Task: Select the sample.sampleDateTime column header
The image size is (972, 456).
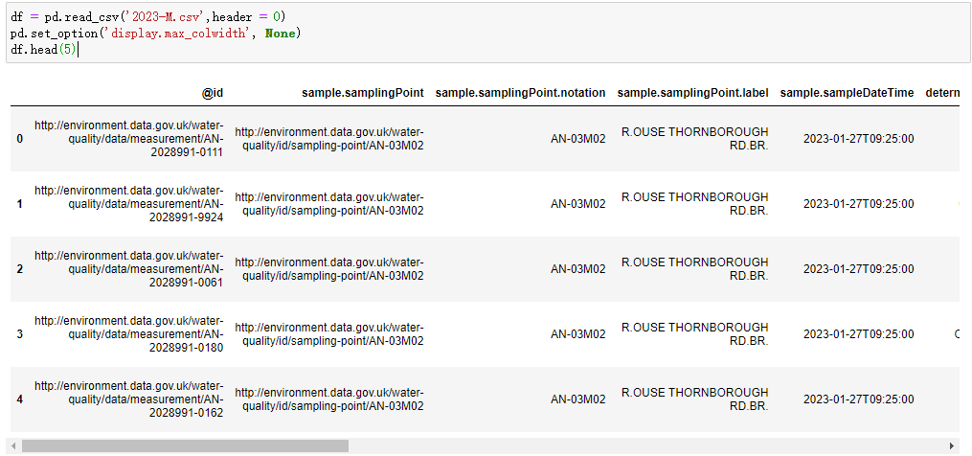Action: (x=847, y=93)
